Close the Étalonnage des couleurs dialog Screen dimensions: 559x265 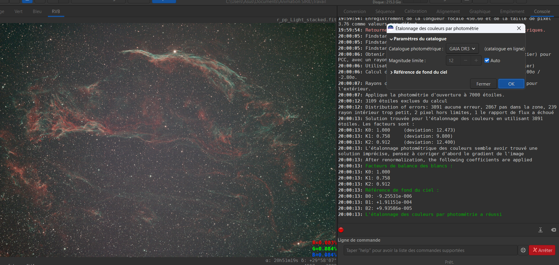(519, 28)
